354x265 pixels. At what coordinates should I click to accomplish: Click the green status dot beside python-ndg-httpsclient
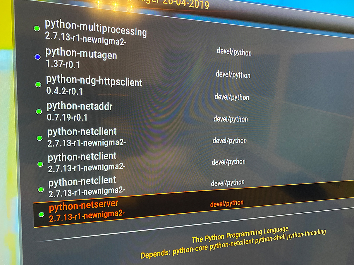click(38, 85)
